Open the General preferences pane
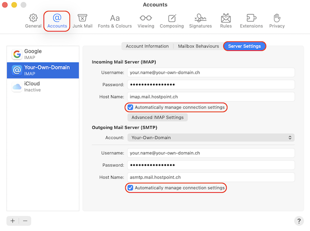The width and height of the screenshot is (310, 231). click(33, 21)
